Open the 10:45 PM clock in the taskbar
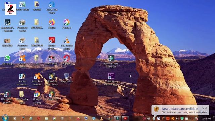Viewport: 215px width, 121px height. pyautogui.click(x=206, y=118)
